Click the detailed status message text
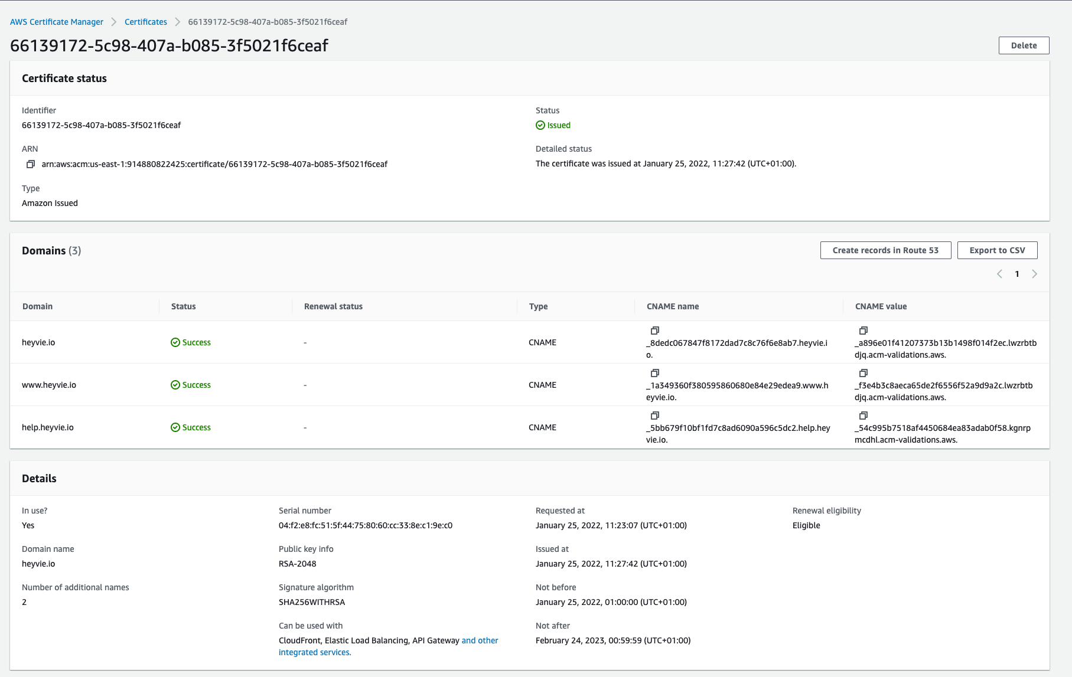Viewport: 1072px width, 677px height. point(666,163)
